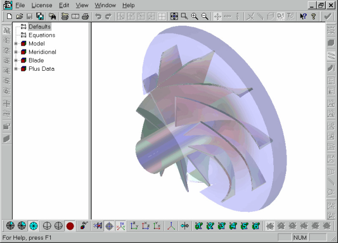Toggle the first wheel display button
The height and width of the screenshot is (243, 338).
tap(10, 226)
